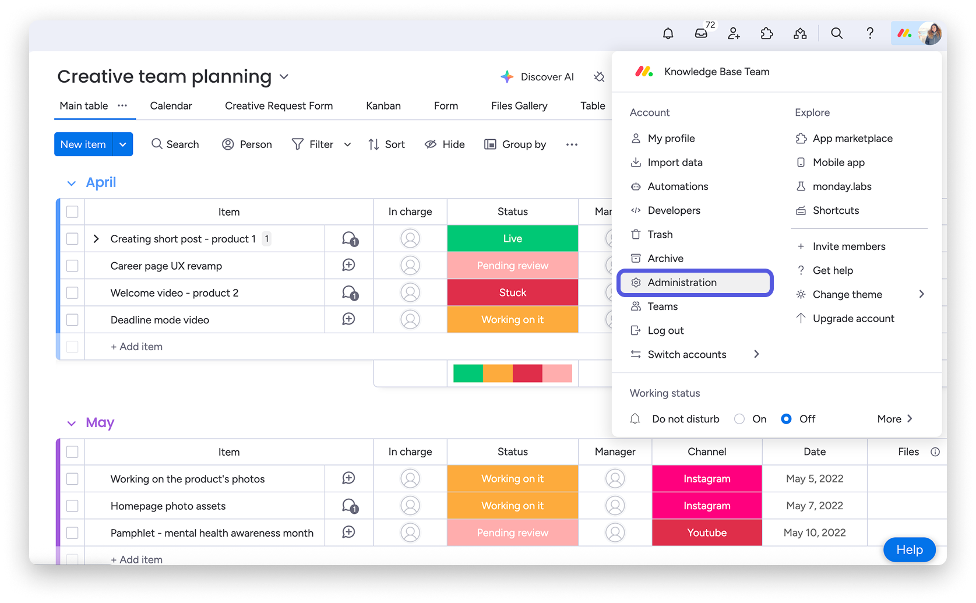Add an update to Career page UX revamp
This screenshot has height=603, width=976.
[x=348, y=265]
